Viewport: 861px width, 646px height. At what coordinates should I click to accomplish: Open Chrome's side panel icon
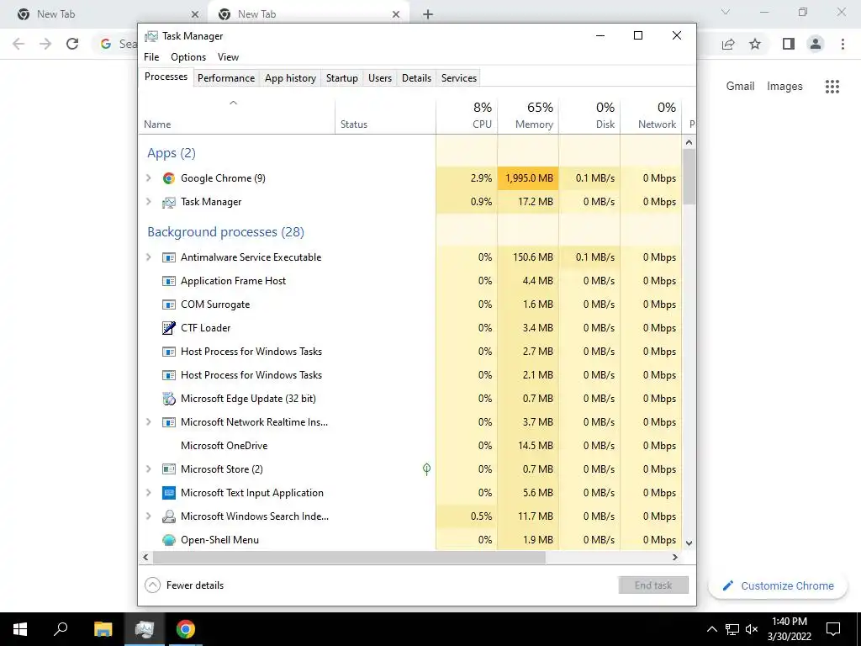click(x=789, y=44)
